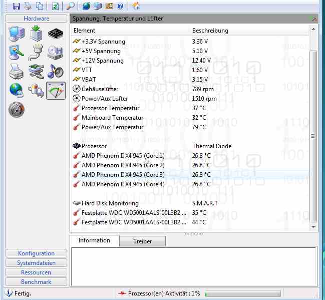Select the Hard Disk Monitoring row
This screenshot has height=300, width=325.
tap(190, 203)
